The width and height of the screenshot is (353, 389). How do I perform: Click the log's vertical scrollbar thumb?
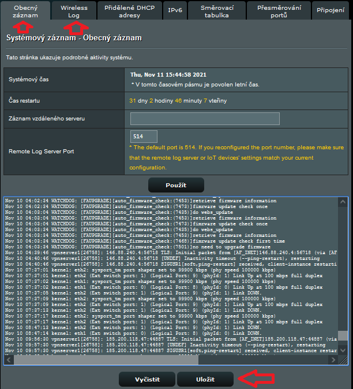[343, 336]
